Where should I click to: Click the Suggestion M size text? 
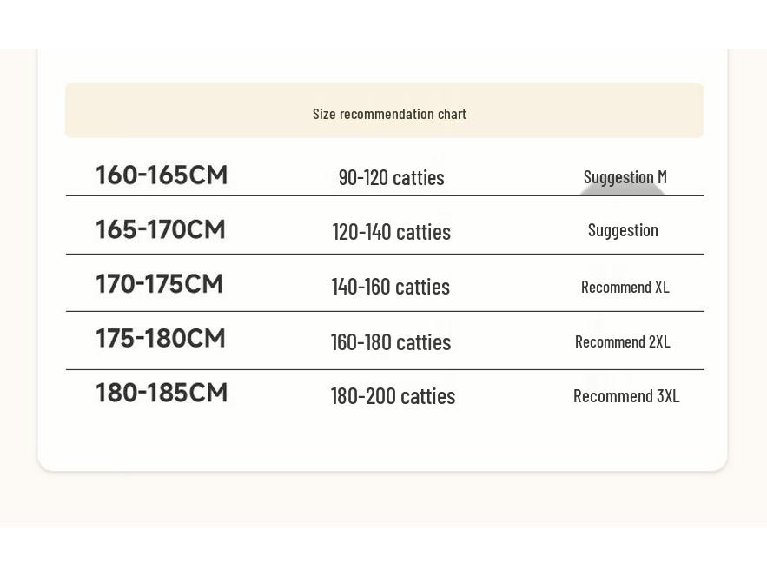625,177
